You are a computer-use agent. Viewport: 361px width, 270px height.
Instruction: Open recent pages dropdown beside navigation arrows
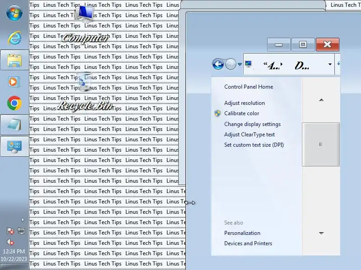pos(240,64)
